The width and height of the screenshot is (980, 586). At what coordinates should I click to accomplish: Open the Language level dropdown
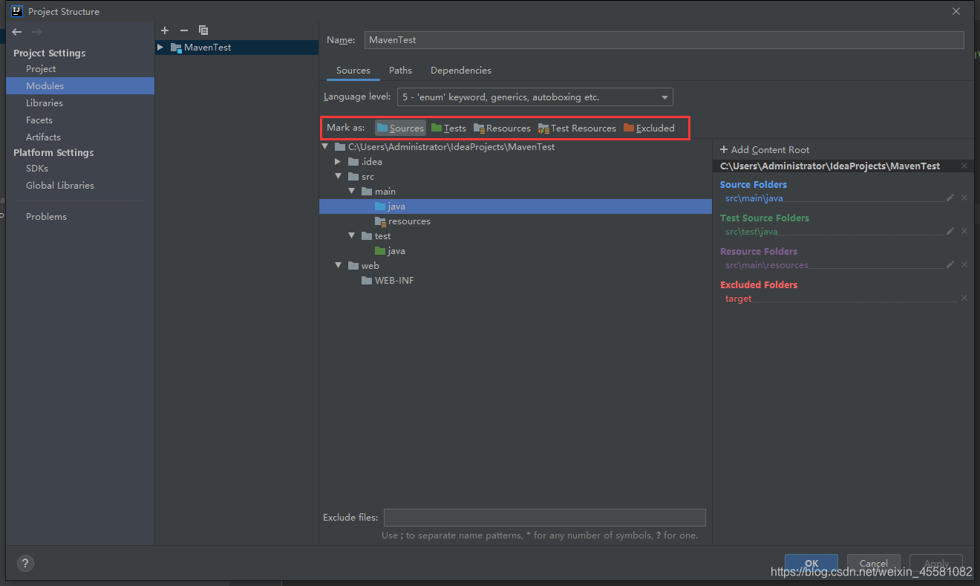coord(535,97)
